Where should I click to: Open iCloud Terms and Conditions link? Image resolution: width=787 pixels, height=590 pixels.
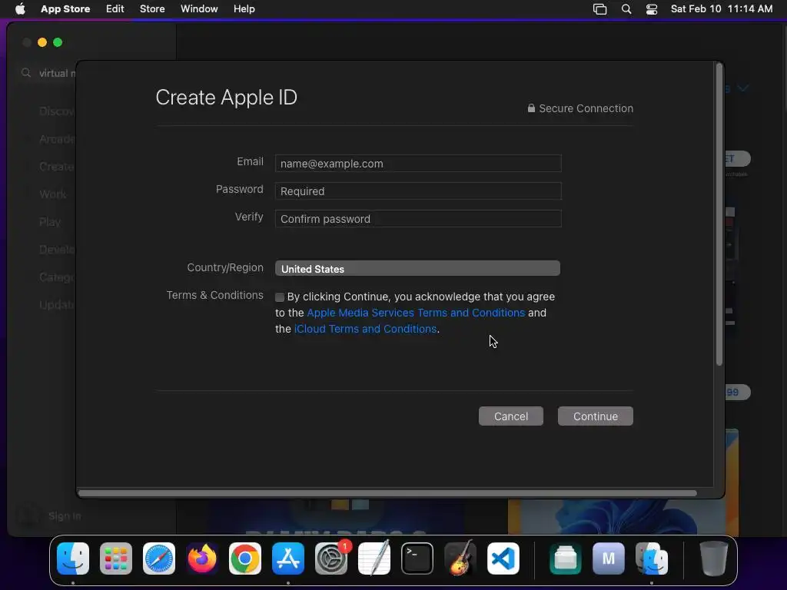(365, 329)
